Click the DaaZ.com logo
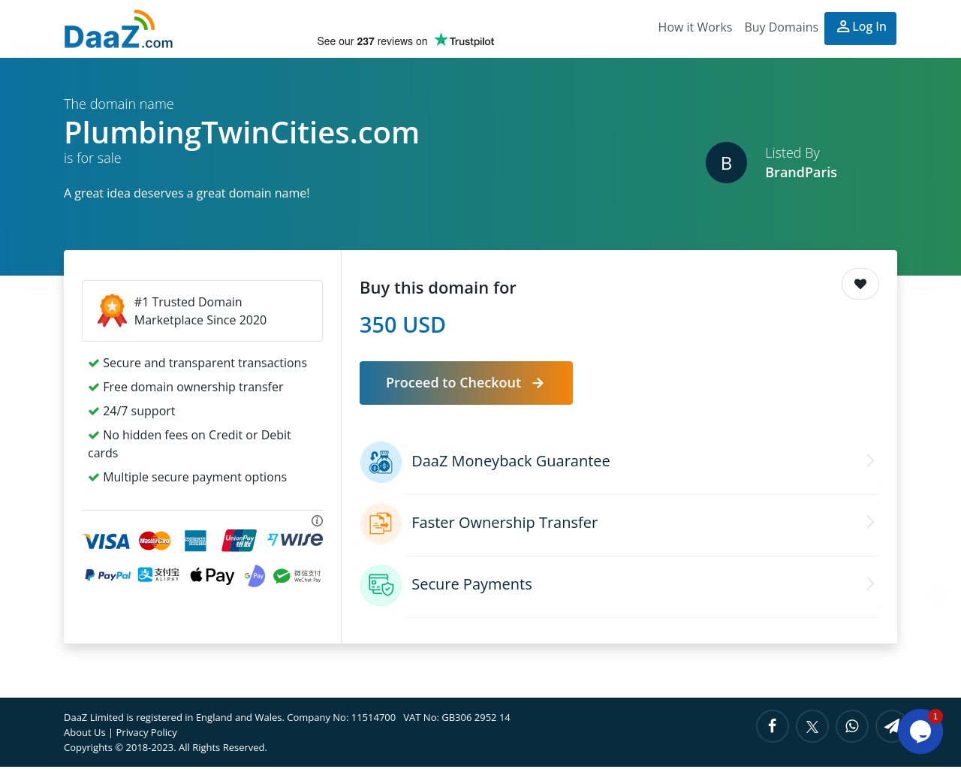The image size is (961, 769). click(119, 29)
